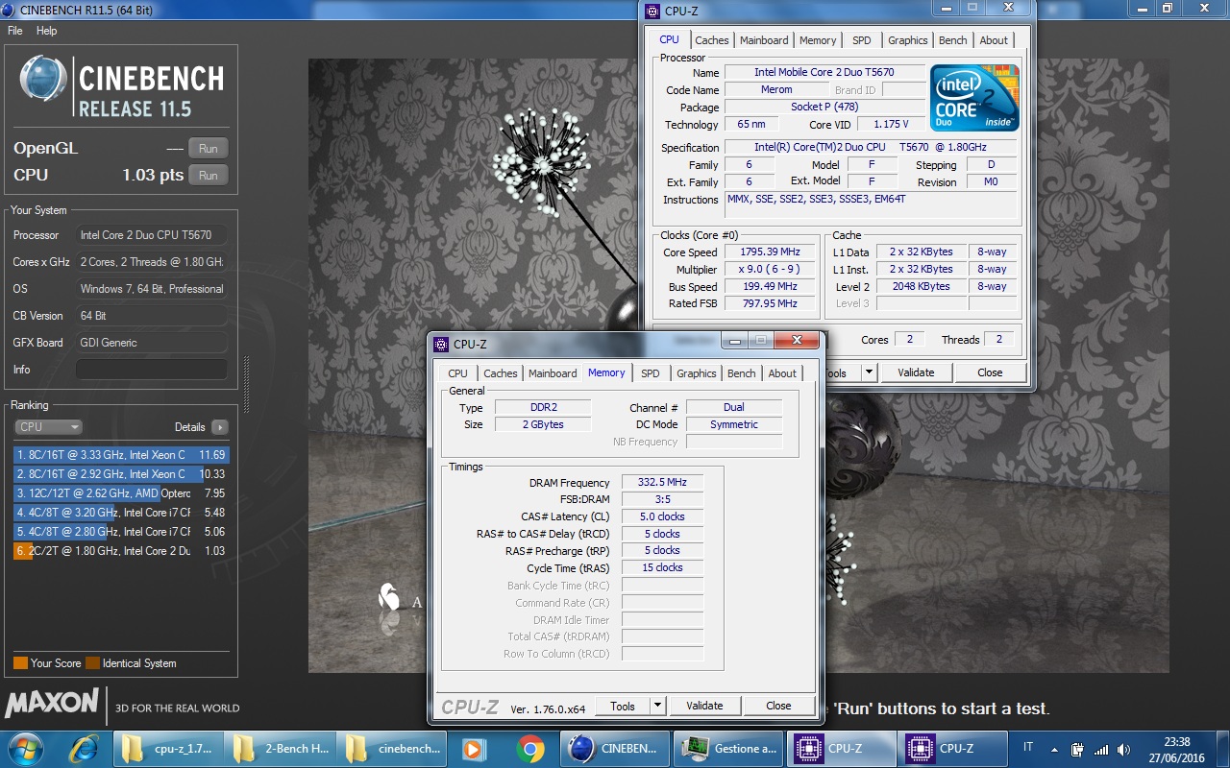Click the ranking Details arrow button
The image size is (1230, 768).
pyautogui.click(x=220, y=427)
